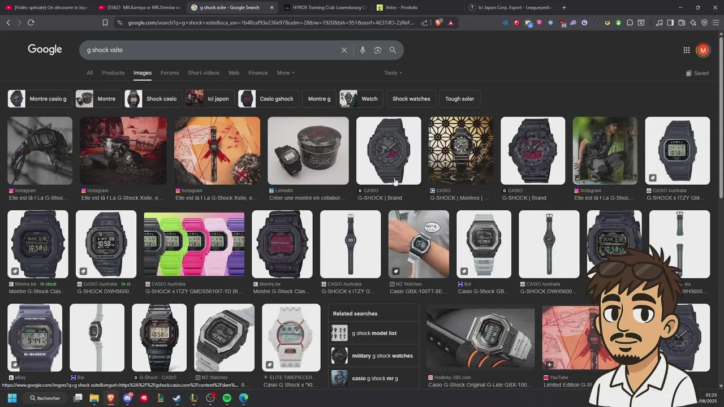
Task: Click the browser address bar URL
Action: tap(270, 23)
